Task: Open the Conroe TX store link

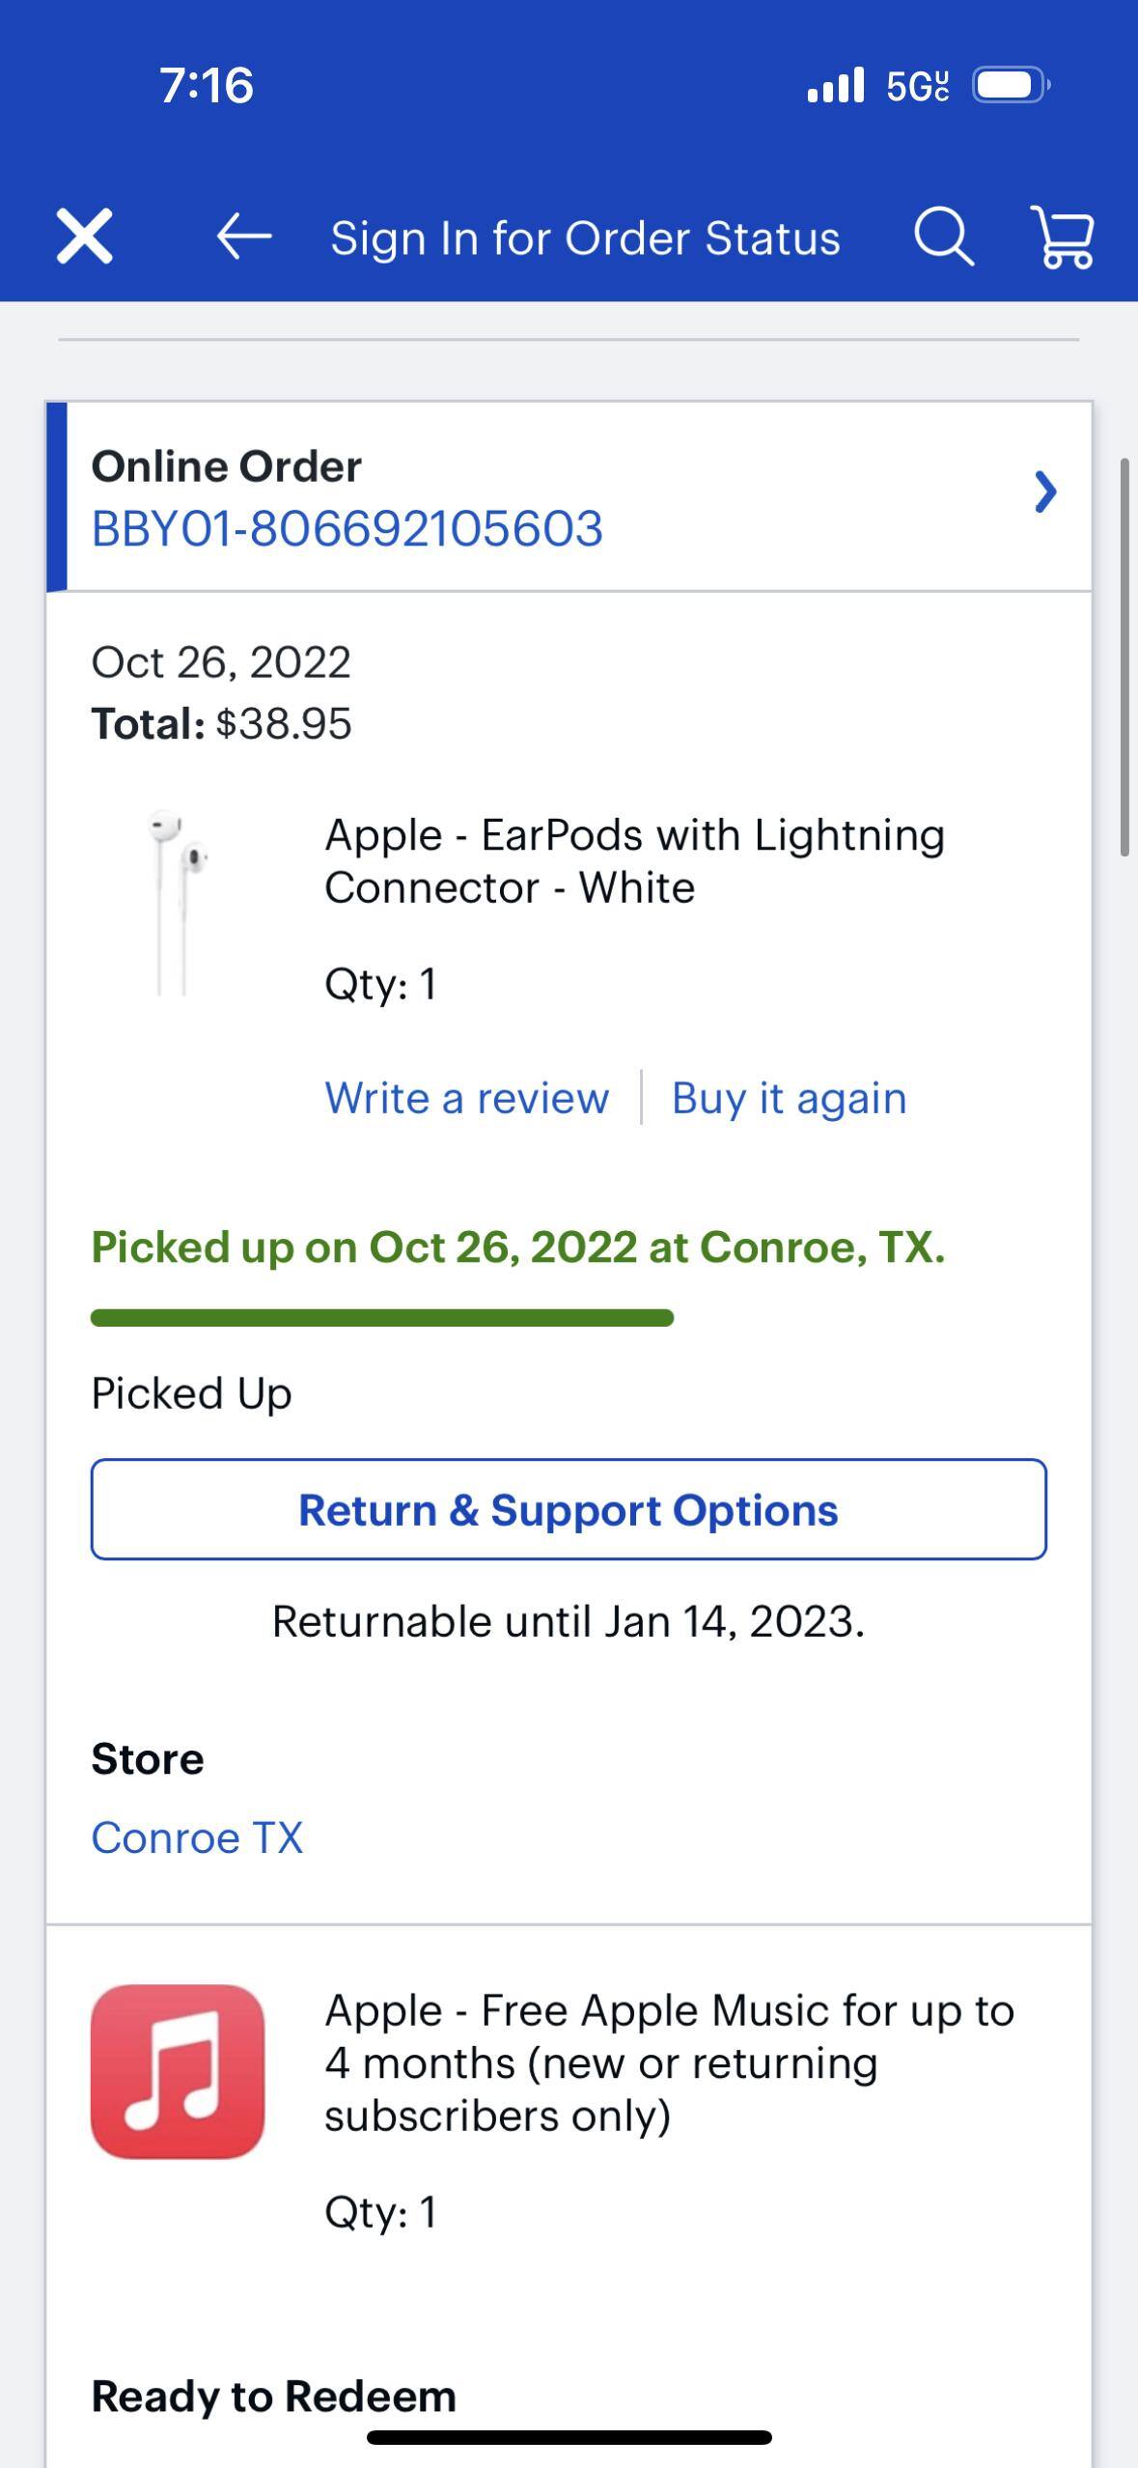Action: pos(197,1837)
